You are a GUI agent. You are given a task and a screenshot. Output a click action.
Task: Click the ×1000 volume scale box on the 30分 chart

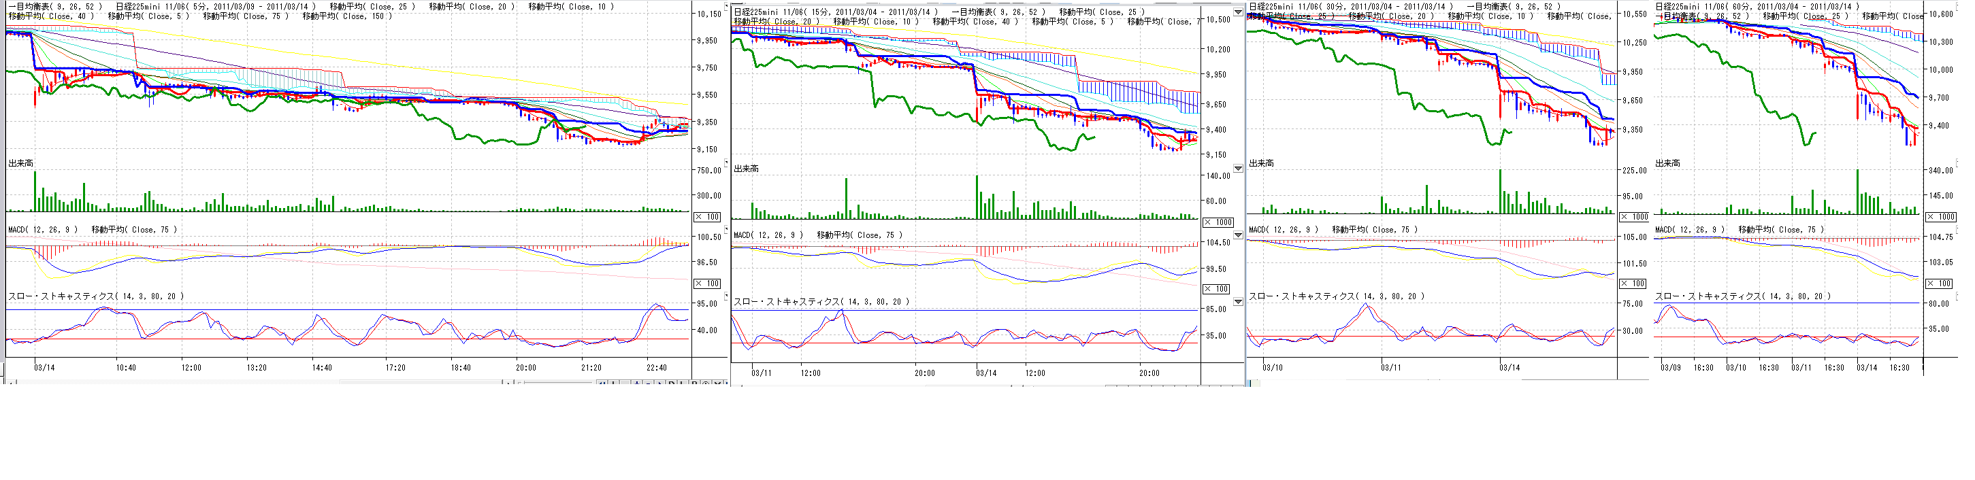(1634, 217)
